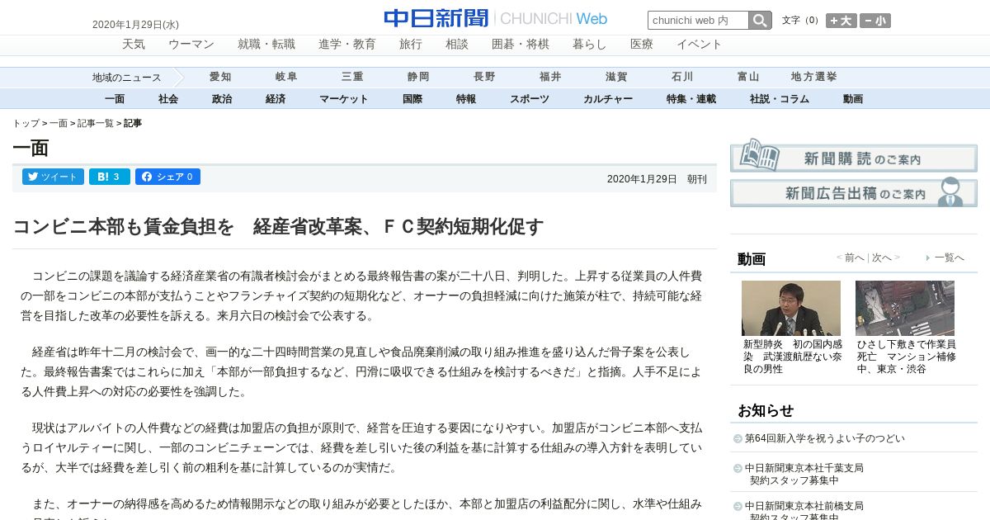Open 一面 category tab
Image resolution: width=990 pixels, height=520 pixels.
point(115,99)
